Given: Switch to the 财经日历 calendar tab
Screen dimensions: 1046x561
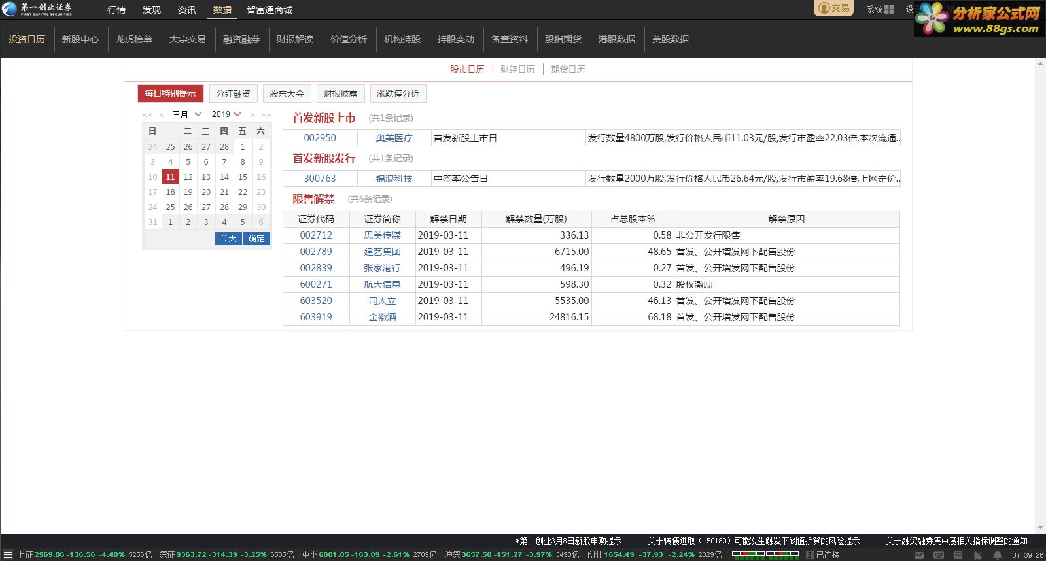Looking at the screenshot, I should pyautogui.click(x=517, y=69).
